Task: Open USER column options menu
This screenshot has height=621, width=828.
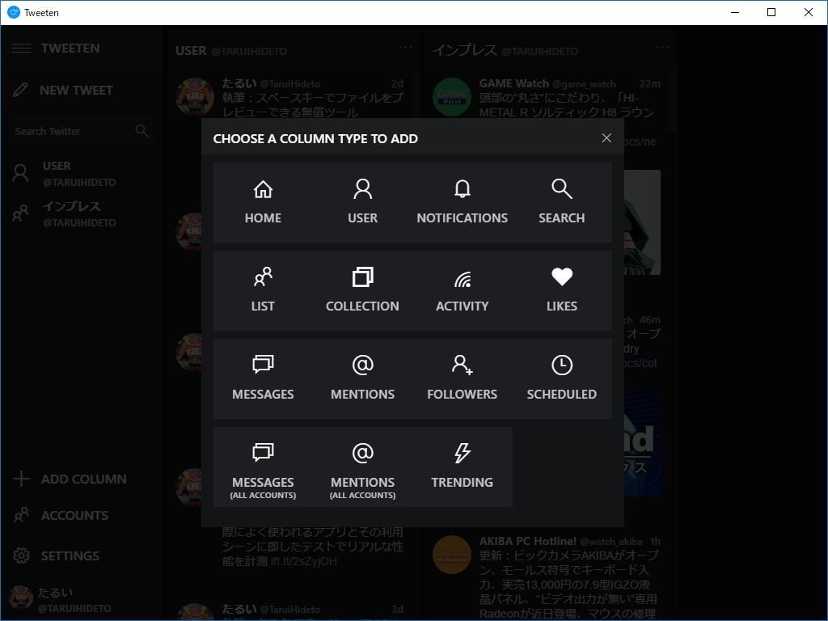Action: click(405, 48)
